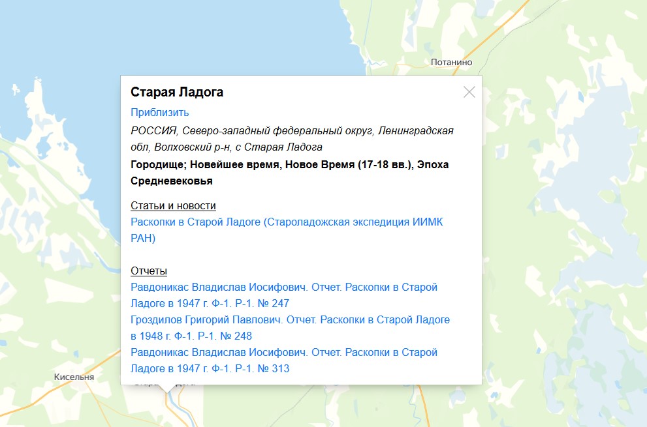Image resolution: width=647 pixels, height=427 pixels.
Task: Close the Старая Ладога popup
Action: tap(469, 92)
